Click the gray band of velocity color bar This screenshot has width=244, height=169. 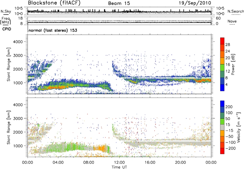coord(222,127)
